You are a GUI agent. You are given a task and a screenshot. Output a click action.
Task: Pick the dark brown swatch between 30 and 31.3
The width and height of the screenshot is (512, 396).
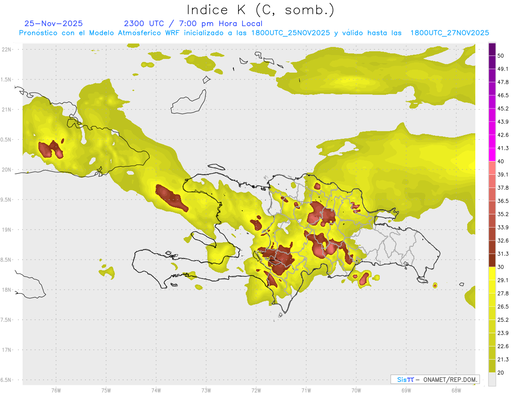(x=492, y=260)
